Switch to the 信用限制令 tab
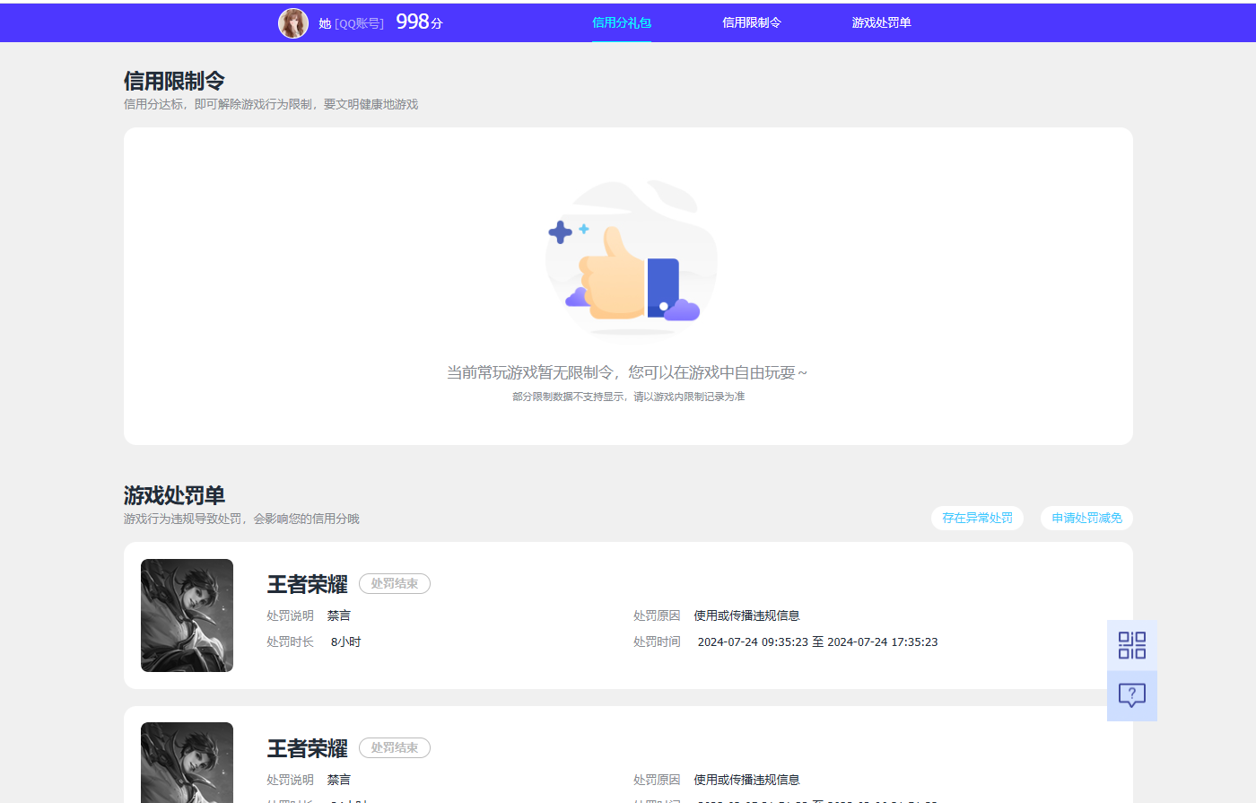This screenshot has width=1256, height=803. coord(752,21)
